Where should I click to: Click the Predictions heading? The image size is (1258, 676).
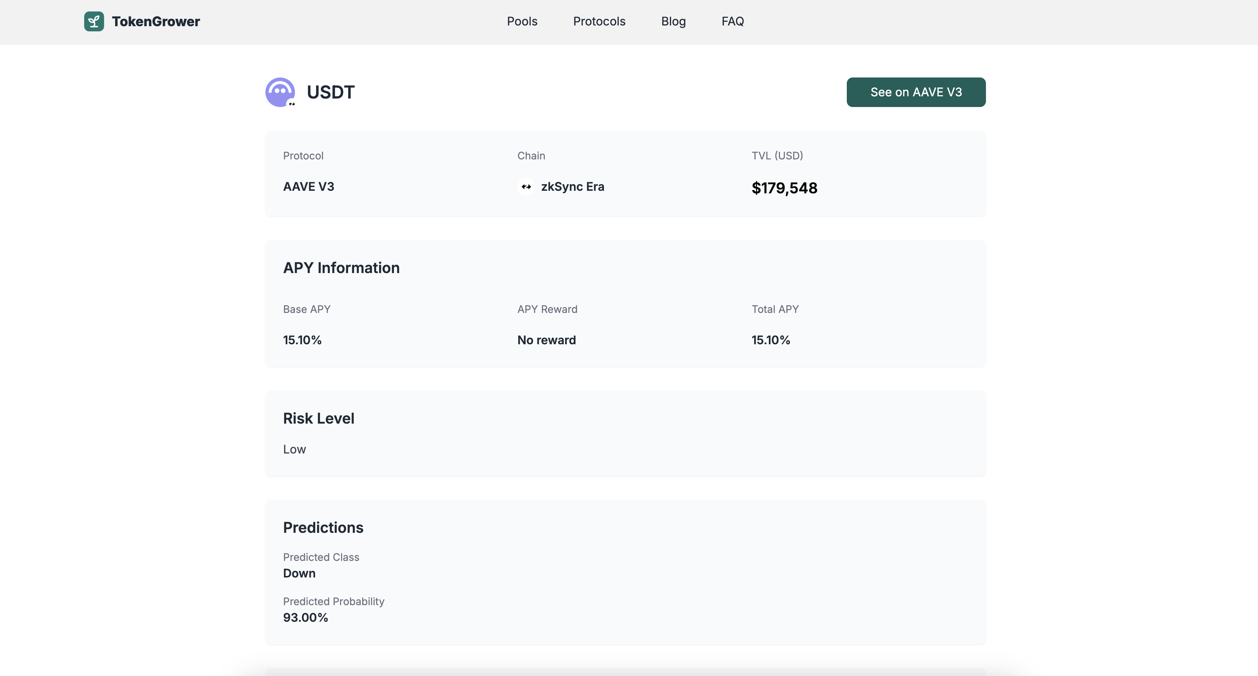point(323,528)
